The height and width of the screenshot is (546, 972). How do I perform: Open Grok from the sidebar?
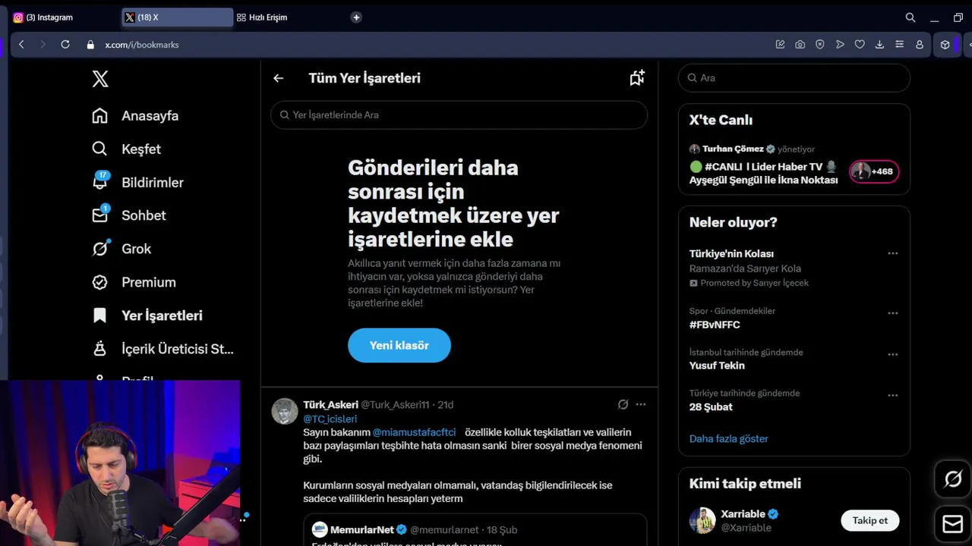(121, 249)
